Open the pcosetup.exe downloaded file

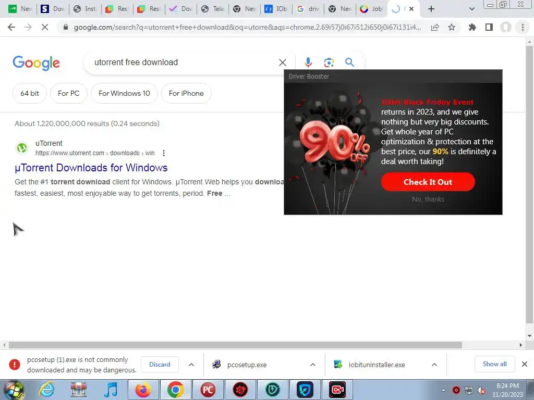[247, 365]
